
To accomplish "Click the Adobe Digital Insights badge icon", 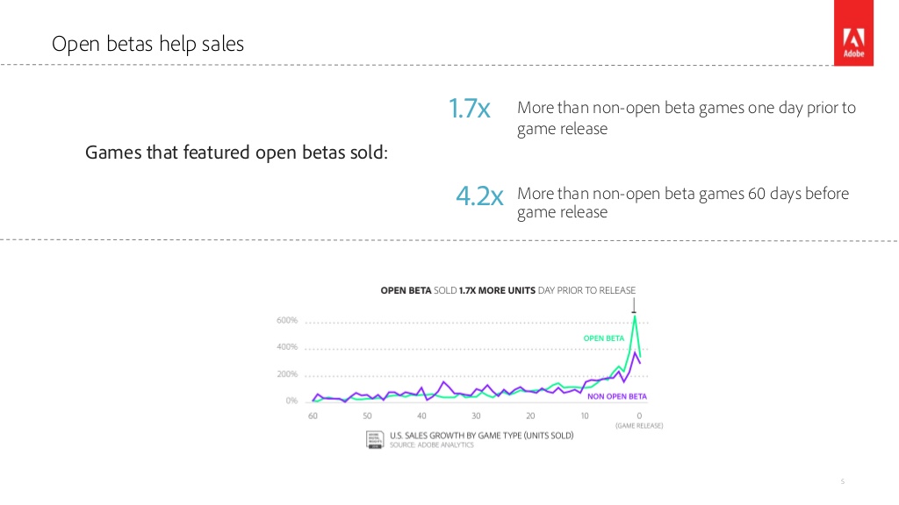I will 373,440.
